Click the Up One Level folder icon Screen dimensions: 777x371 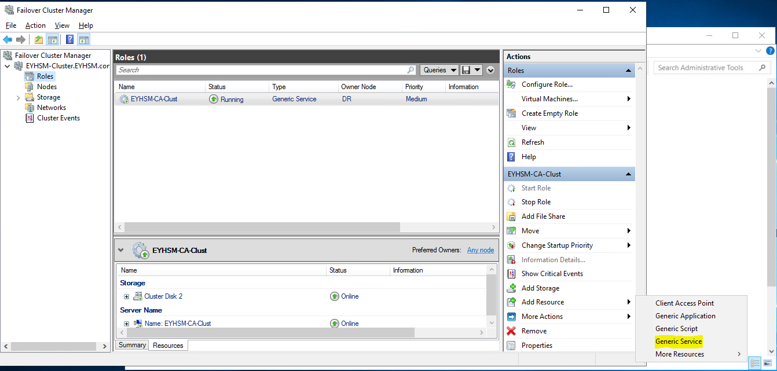39,39
